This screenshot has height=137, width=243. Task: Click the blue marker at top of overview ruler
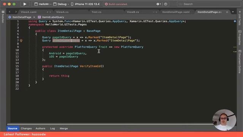coord(235,21)
